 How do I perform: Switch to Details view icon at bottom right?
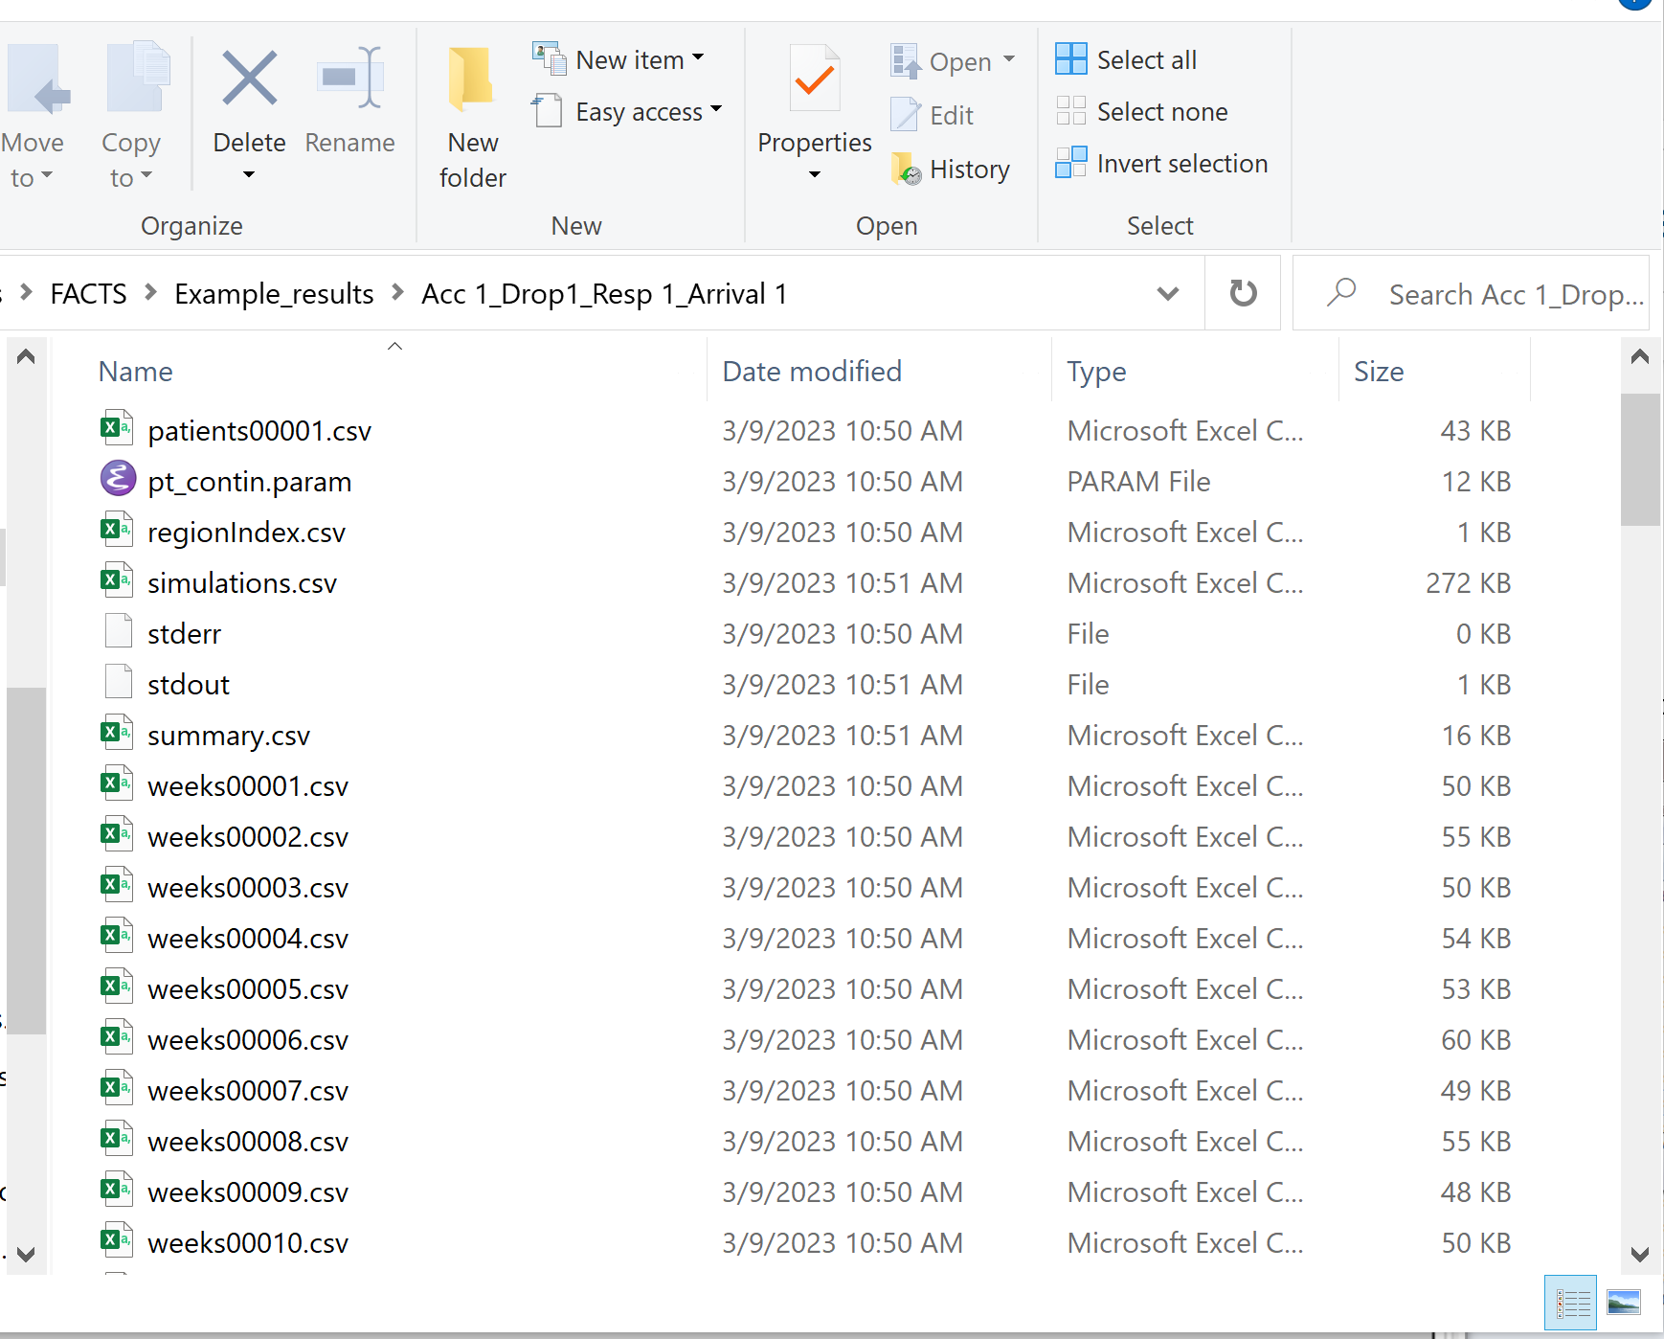coord(1571,1303)
